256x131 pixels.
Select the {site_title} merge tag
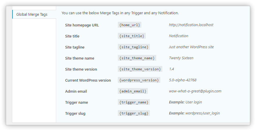pyautogui.click(x=132, y=36)
